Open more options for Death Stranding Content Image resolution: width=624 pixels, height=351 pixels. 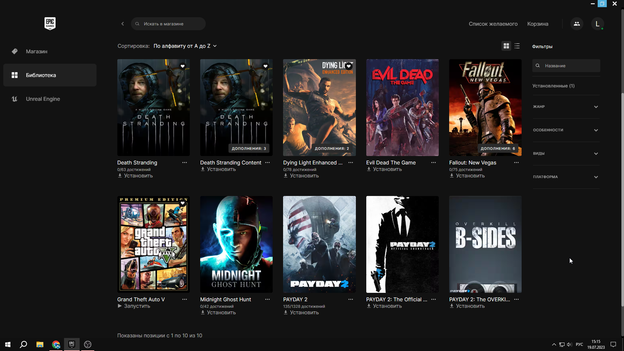point(267,162)
